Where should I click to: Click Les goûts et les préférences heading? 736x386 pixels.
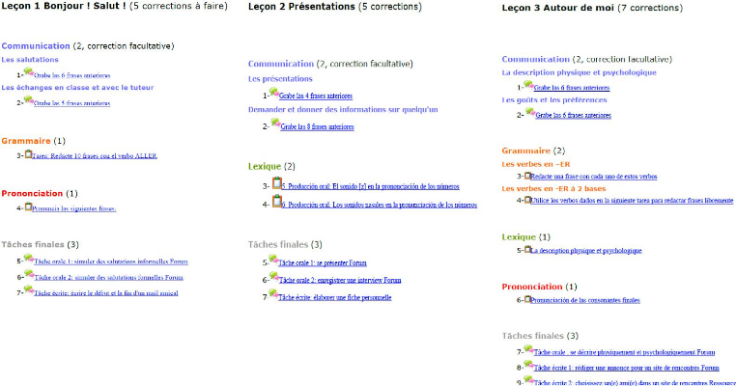click(554, 100)
